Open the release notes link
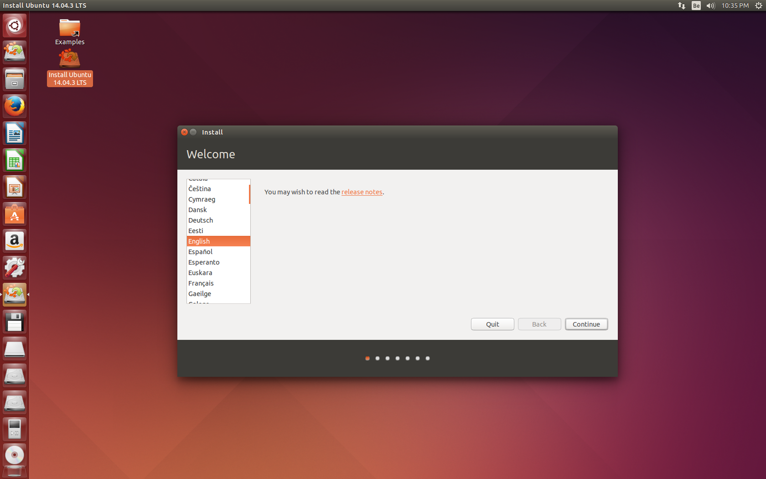 pos(362,192)
